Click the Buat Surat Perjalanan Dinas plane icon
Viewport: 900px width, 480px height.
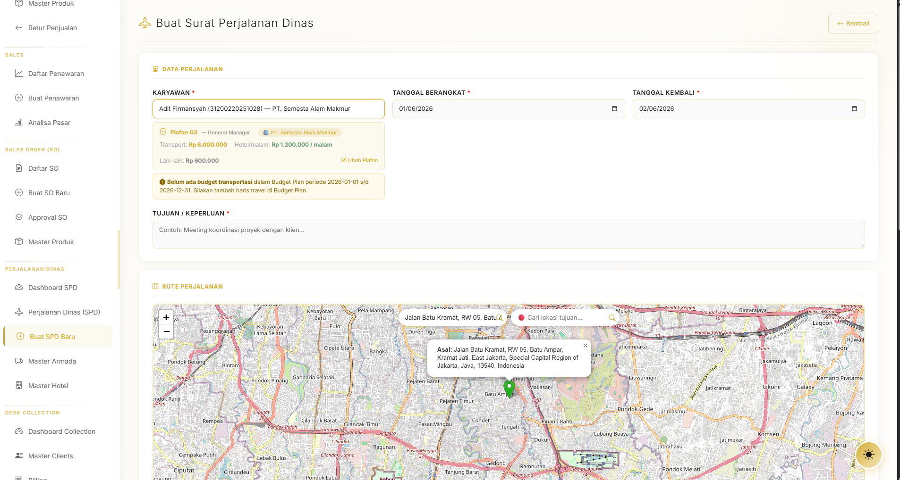click(x=145, y=23)
